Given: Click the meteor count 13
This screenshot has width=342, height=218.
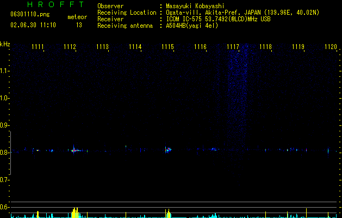Looking at the screenshot, I should click(x=79, y=25).
